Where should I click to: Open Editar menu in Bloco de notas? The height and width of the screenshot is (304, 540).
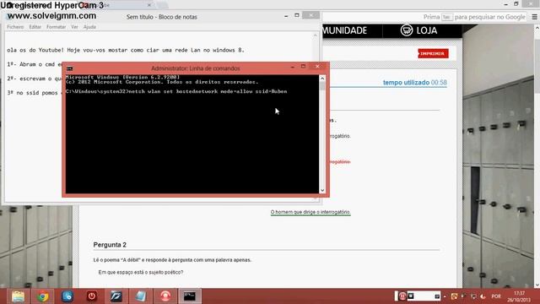click(x=35, y=27)
